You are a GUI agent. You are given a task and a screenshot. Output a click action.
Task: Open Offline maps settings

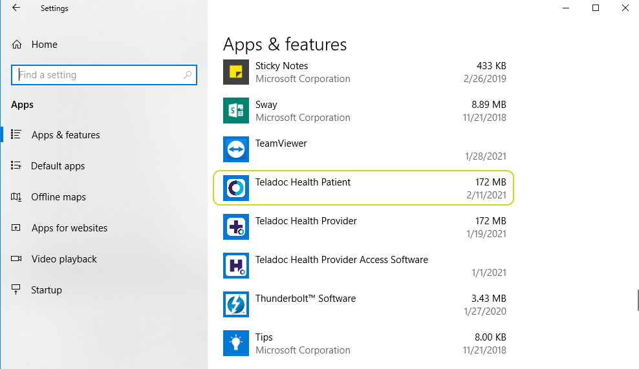point(58,196)
